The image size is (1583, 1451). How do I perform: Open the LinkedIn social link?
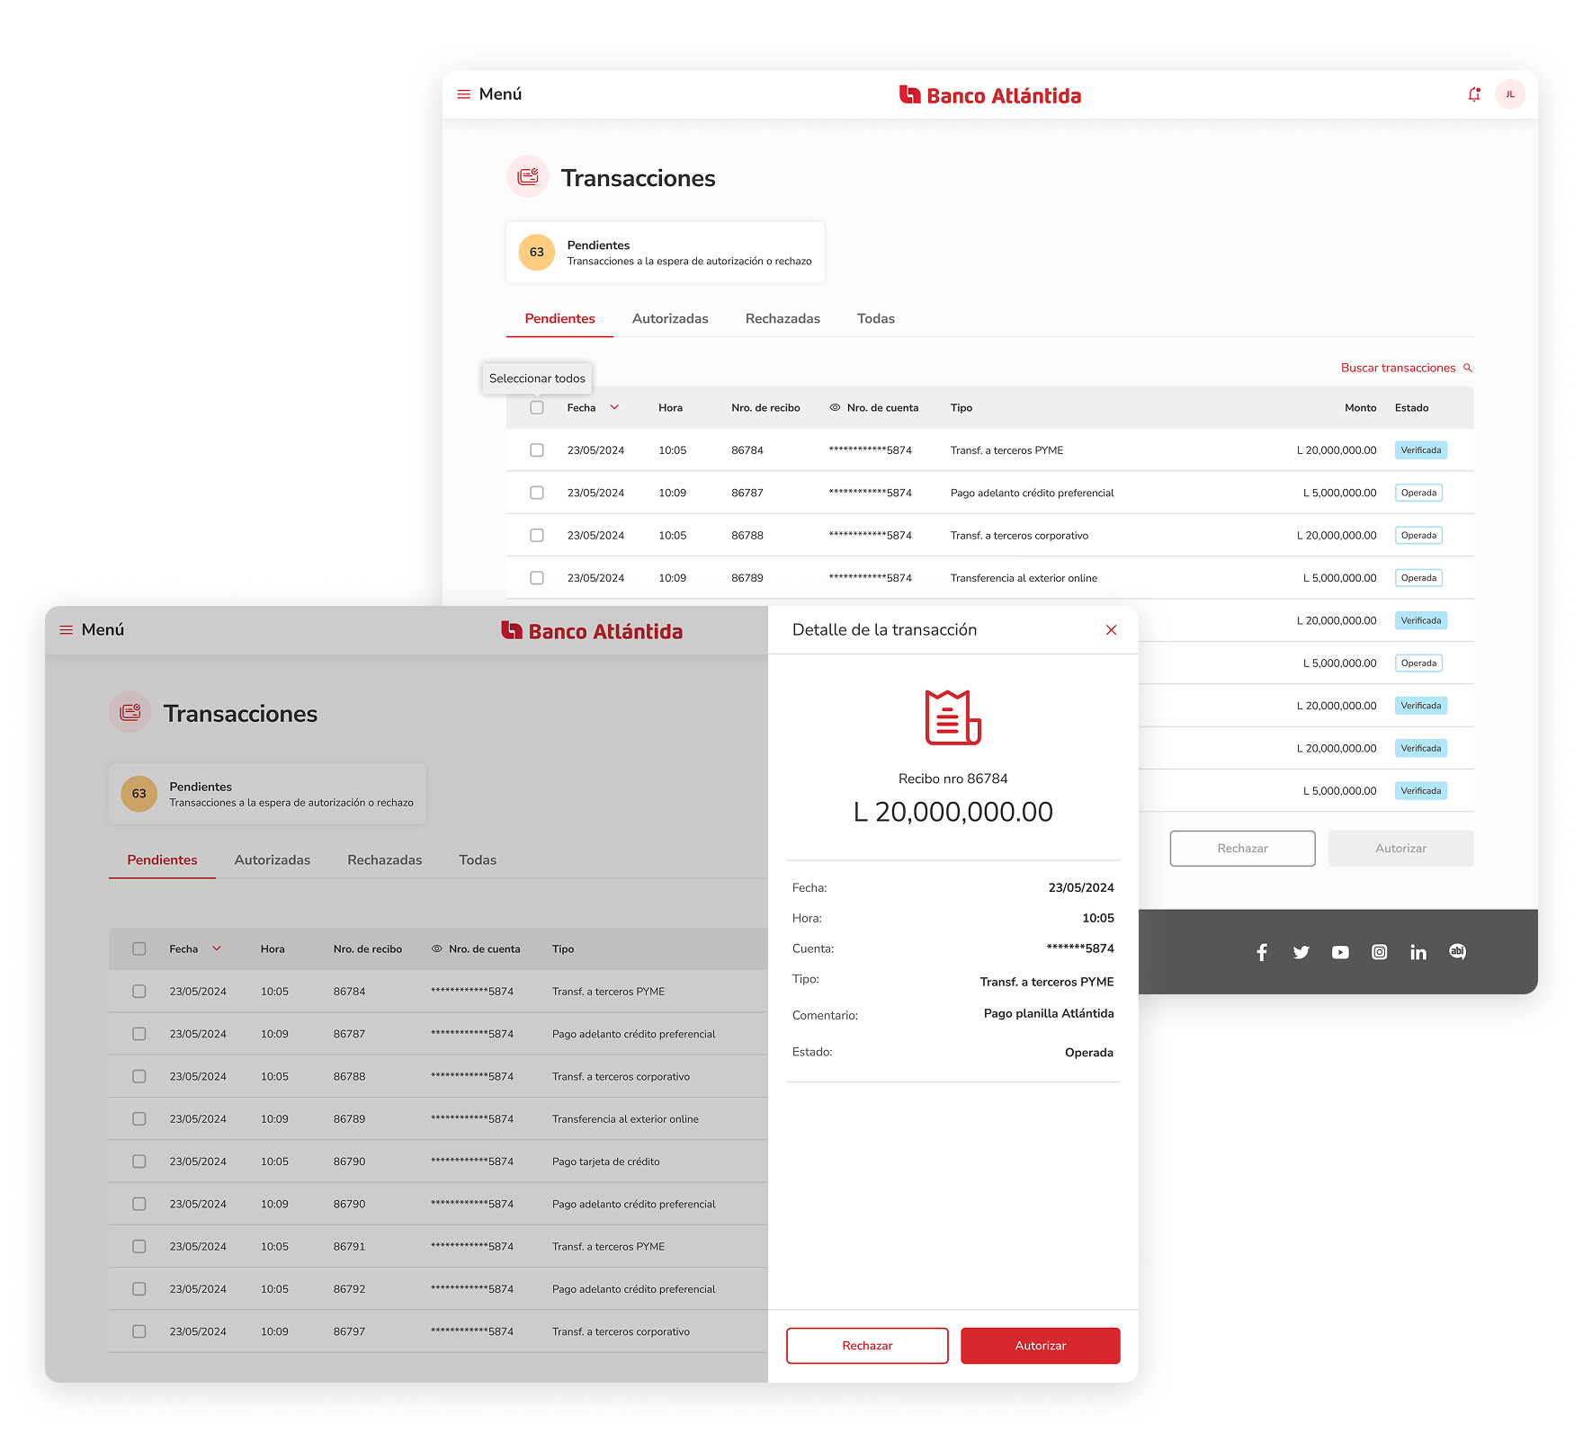pos(1418,952)
